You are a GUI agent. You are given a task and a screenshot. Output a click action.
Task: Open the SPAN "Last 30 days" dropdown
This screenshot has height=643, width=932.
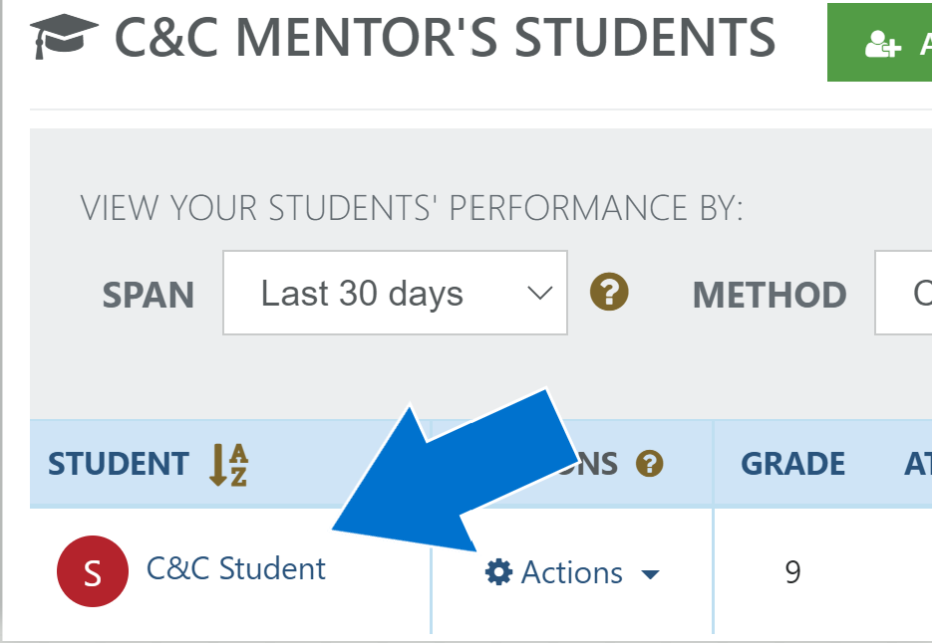pyautogui.click(x=394, y=293)
